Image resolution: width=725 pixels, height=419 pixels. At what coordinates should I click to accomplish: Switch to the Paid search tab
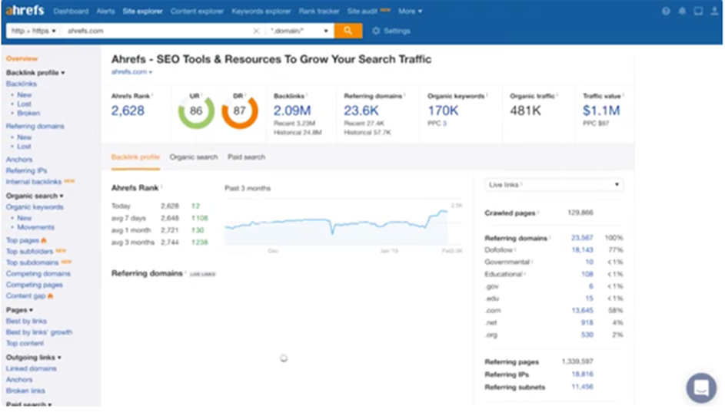(x=247, y=157)
